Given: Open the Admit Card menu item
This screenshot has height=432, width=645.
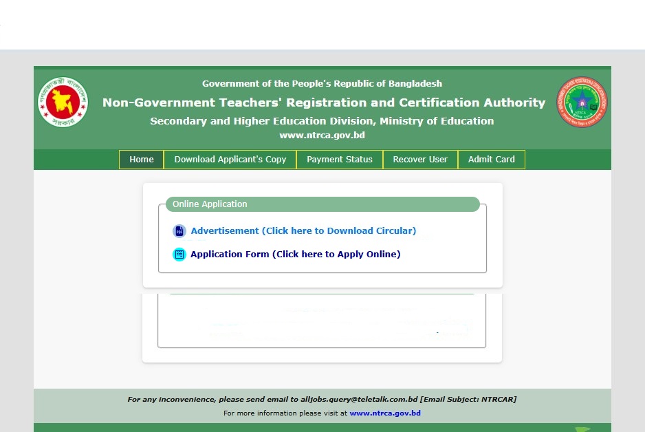Looking at the screenshot, I should point(491,160).
